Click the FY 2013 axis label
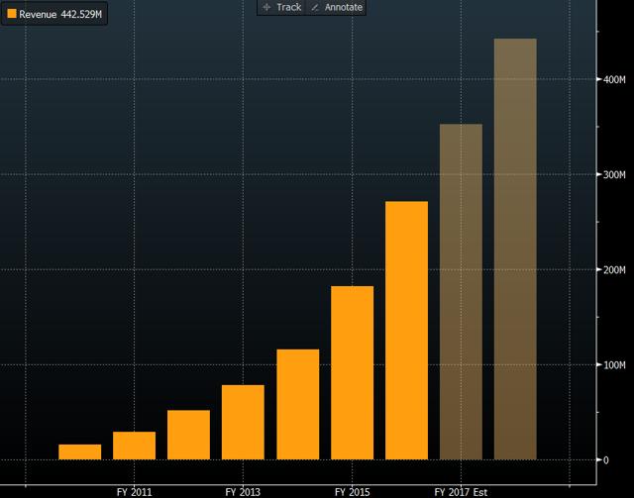This screenshot has height=498, width=634. coord(243,492)
